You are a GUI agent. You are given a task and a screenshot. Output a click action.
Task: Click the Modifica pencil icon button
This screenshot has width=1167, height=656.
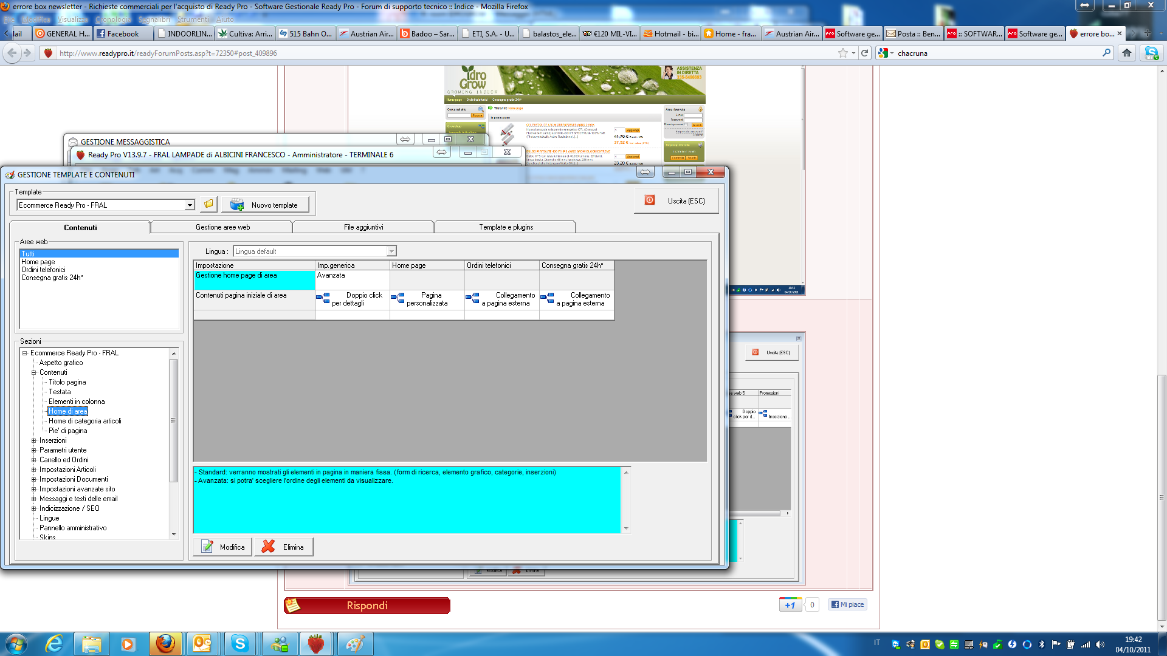222,547
